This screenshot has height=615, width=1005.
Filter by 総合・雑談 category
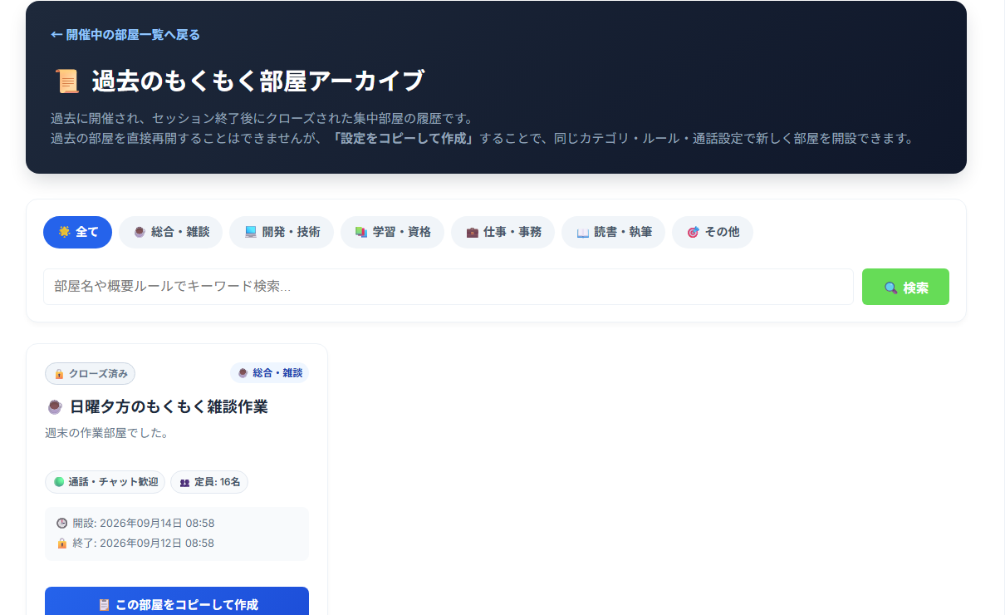coord(171,232)
